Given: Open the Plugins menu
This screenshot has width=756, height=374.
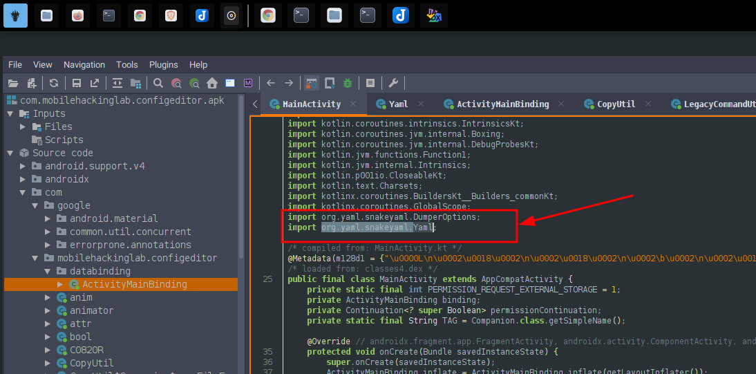Looking at the screenshot, I should [x=164, y=65].
